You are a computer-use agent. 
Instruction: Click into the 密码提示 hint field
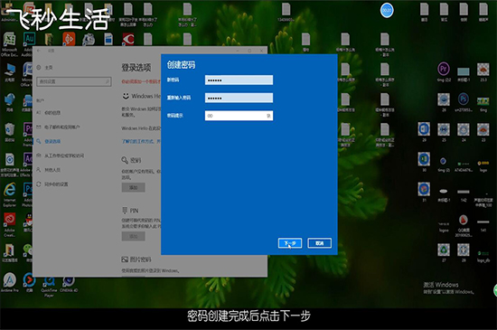(x=239, y=116)
